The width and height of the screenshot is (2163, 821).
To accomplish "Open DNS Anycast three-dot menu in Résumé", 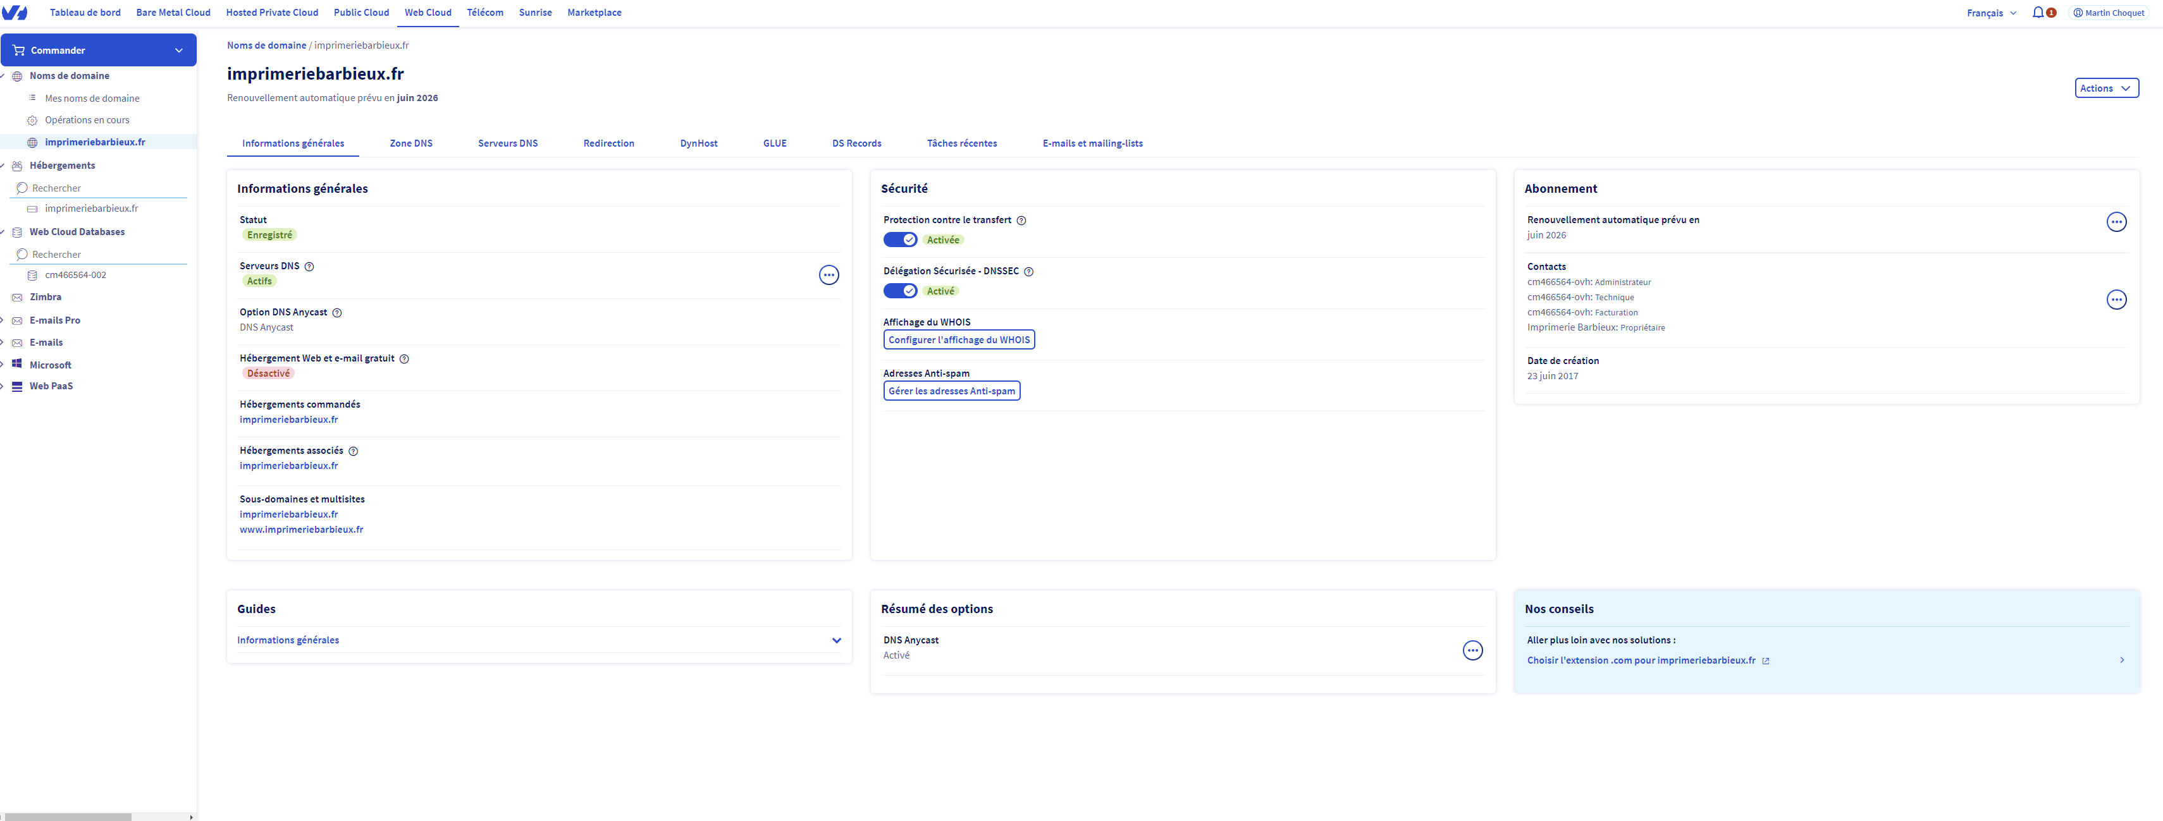I will 1472,650.
